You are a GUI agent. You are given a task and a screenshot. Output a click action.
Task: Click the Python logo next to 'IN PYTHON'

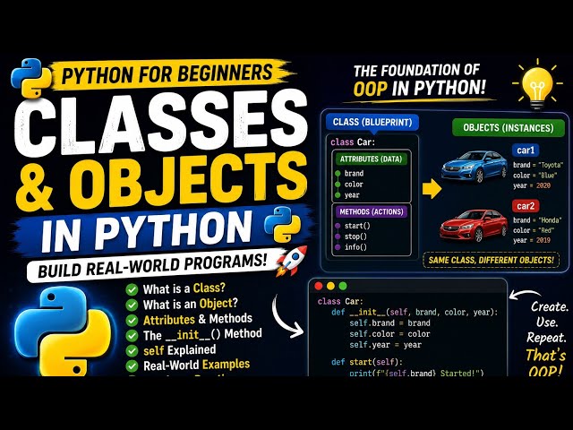click(282, 224)
